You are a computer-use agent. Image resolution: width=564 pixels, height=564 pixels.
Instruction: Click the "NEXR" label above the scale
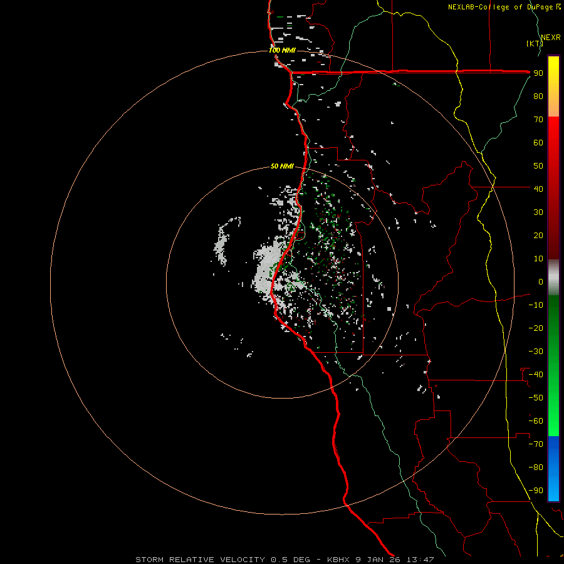pos(551,38)
